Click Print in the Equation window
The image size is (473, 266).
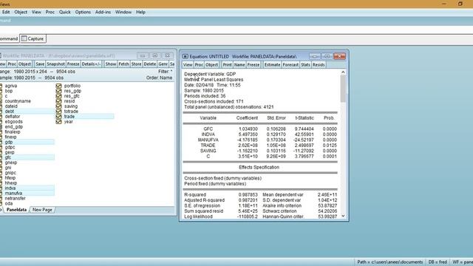tap(227, 65)
